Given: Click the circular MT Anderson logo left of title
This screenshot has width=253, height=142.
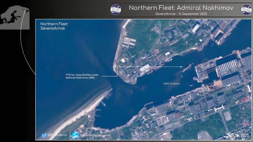Looking at the screenshot, I should (x=116, y=10).
